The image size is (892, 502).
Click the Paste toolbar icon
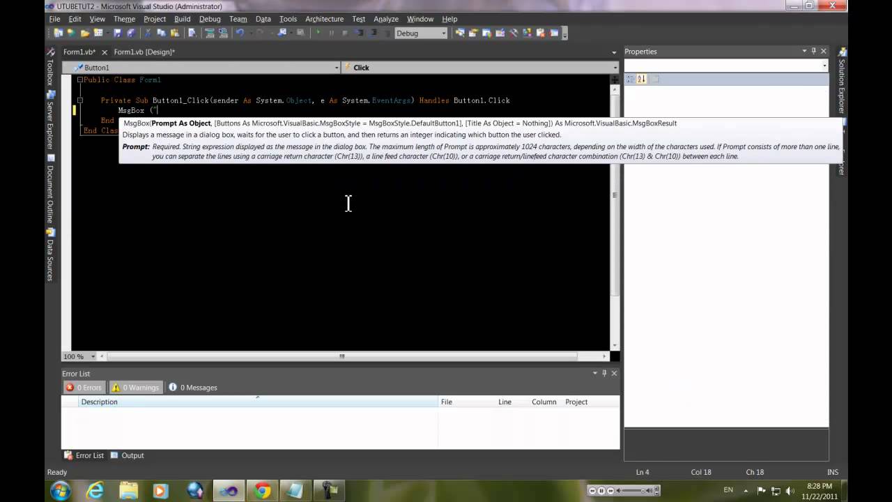click(174, 33)
